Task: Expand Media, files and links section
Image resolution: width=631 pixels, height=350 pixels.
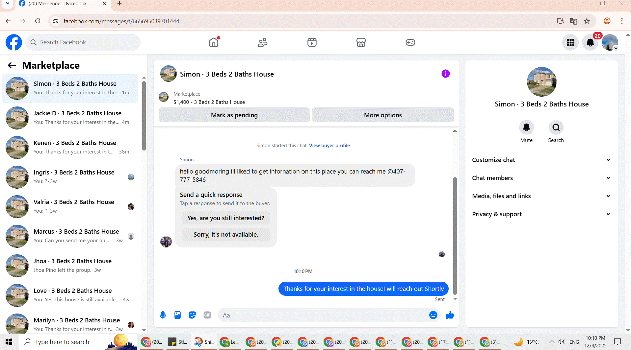Action: coord(541,196)
